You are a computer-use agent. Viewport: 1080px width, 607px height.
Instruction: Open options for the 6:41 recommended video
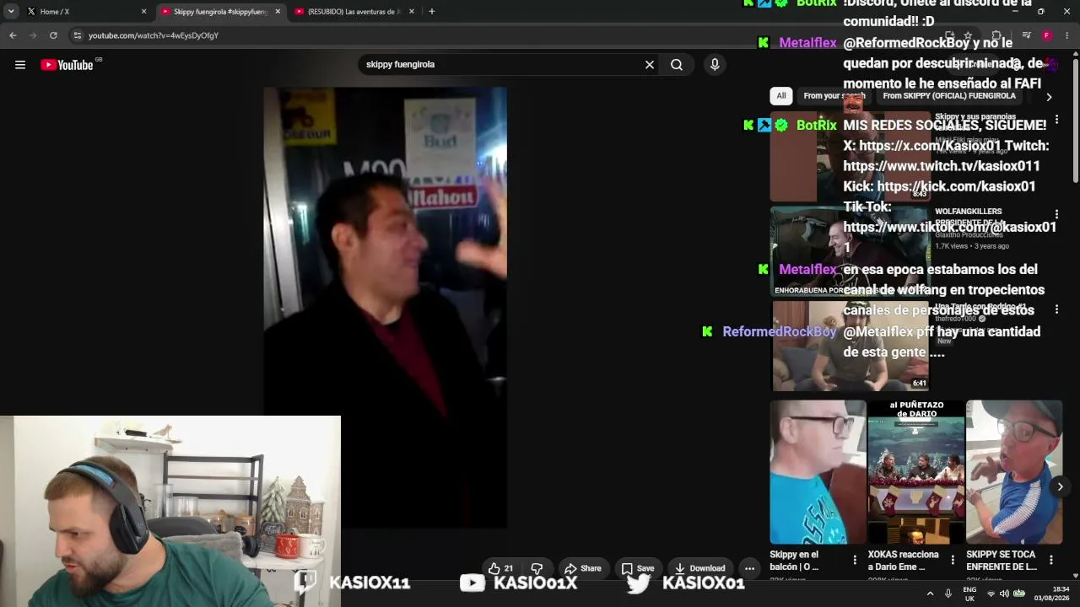point(1056,309)
